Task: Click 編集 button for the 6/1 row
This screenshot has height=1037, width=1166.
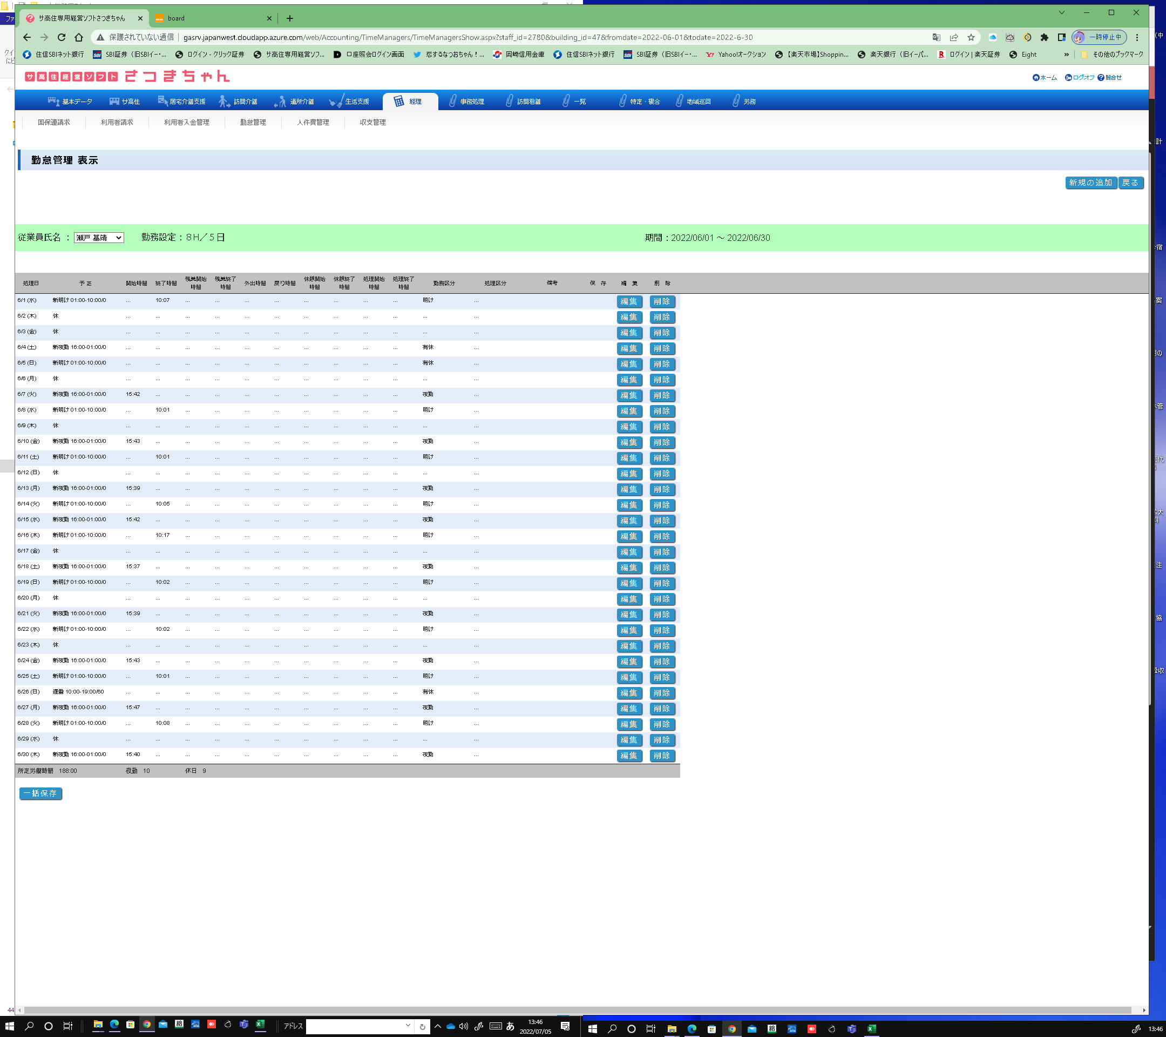Action: [x=629, y=301]
